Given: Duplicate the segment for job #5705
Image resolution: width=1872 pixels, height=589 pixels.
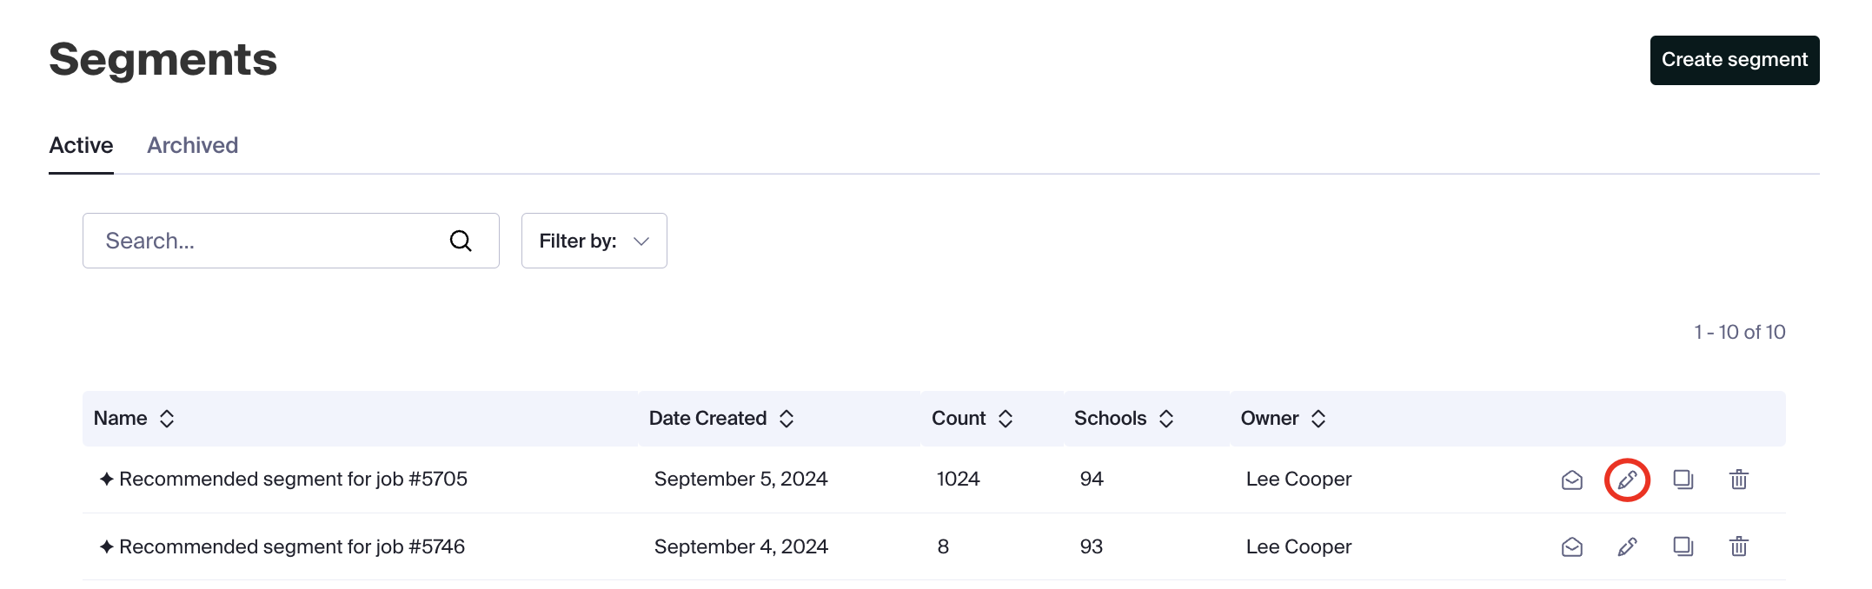Looking at the screenshot, I should tap(1683, 480).
